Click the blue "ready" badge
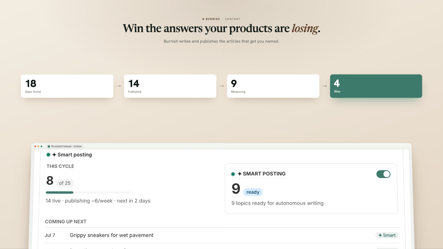 point(253,192)
